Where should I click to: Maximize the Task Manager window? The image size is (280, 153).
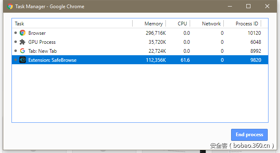click(248, 6)
